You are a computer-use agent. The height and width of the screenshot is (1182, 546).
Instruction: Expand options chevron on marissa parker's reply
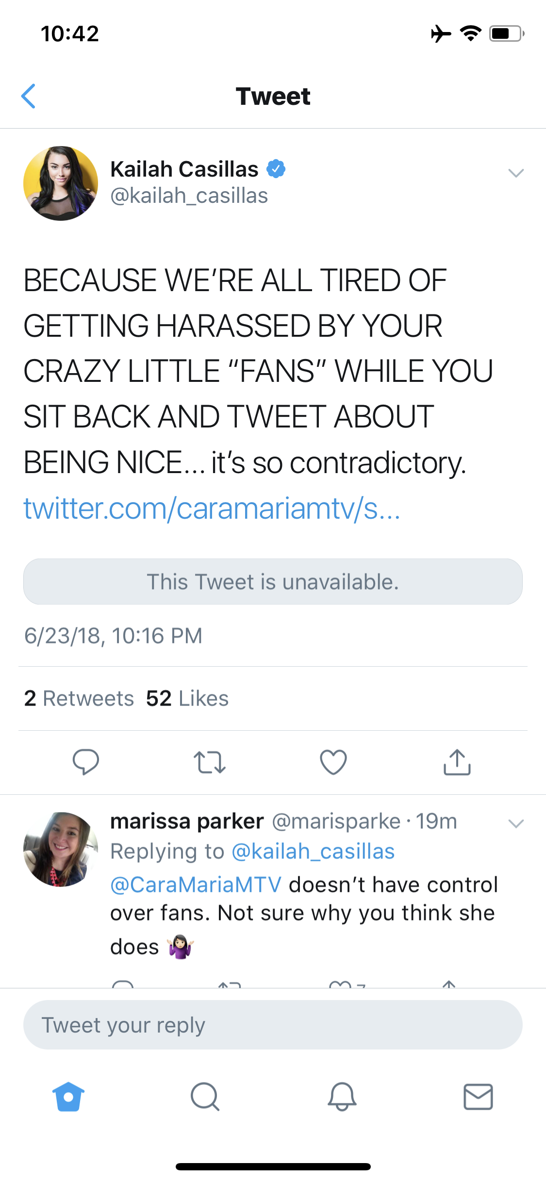click(x=516, y=823)
